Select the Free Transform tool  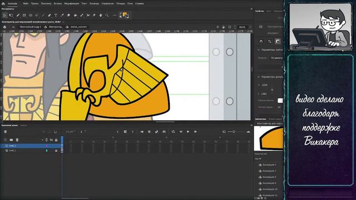click(x=11, y=15)
